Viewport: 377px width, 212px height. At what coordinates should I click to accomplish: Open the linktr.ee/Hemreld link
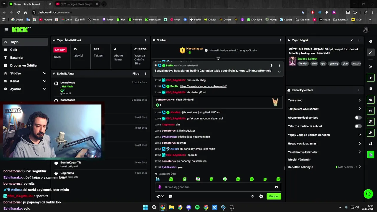point(255,71)
